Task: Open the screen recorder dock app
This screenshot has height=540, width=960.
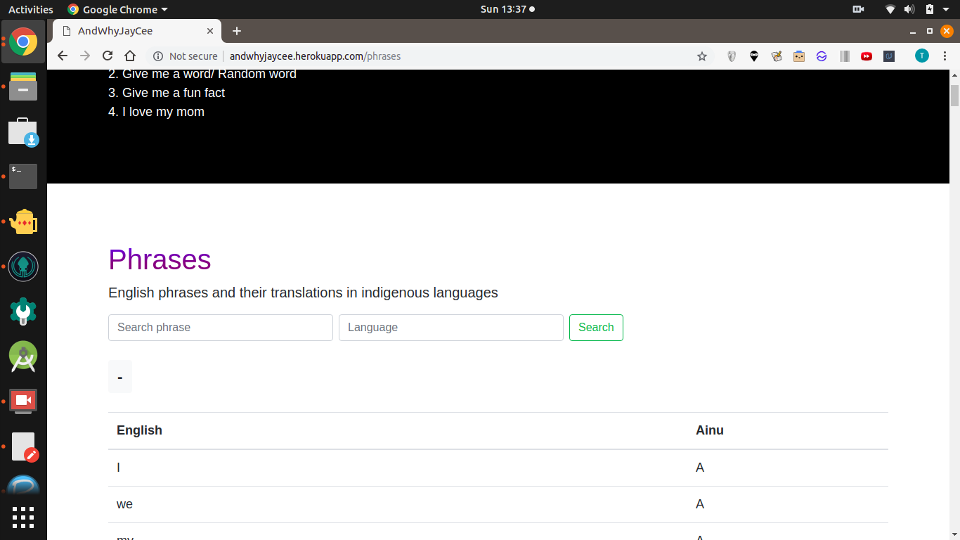Action: point(23,401)
